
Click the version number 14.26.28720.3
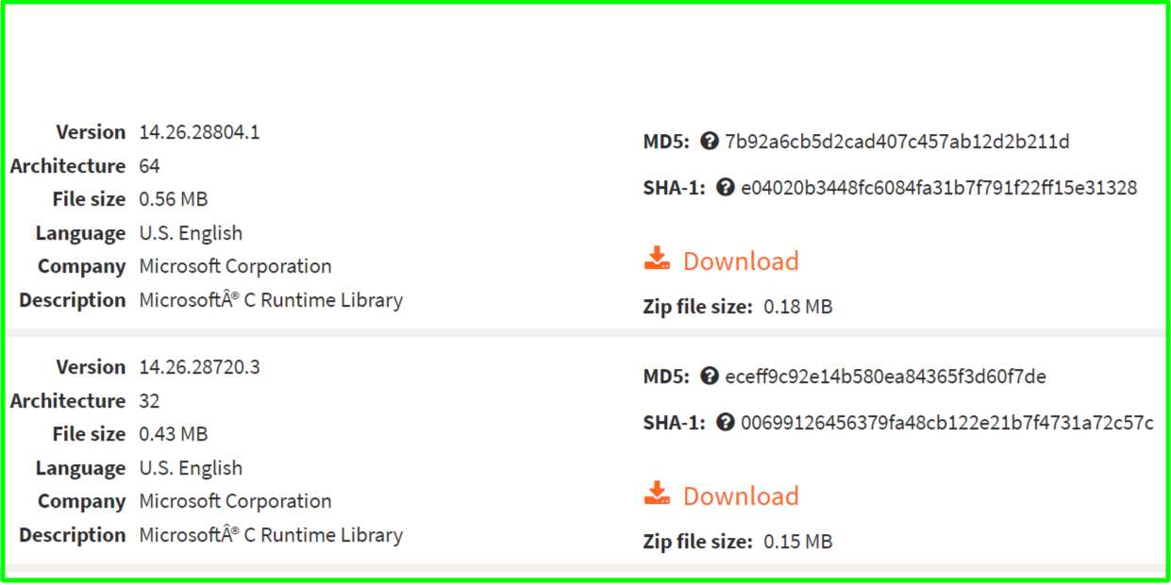(x=199, y=367)
